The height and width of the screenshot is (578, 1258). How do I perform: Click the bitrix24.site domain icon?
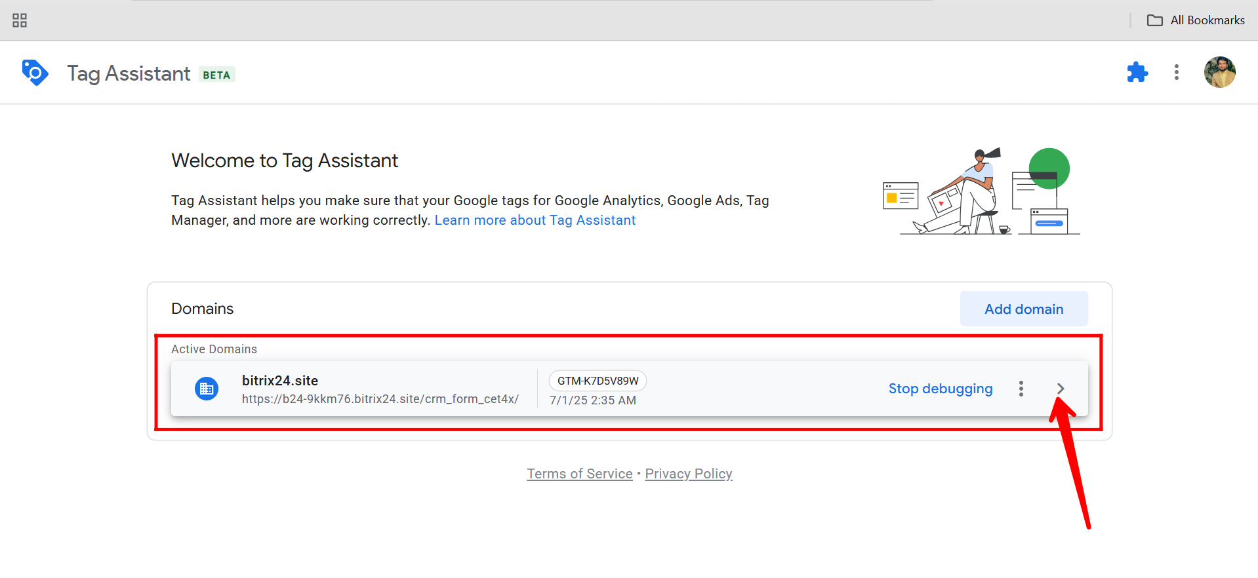207,389
